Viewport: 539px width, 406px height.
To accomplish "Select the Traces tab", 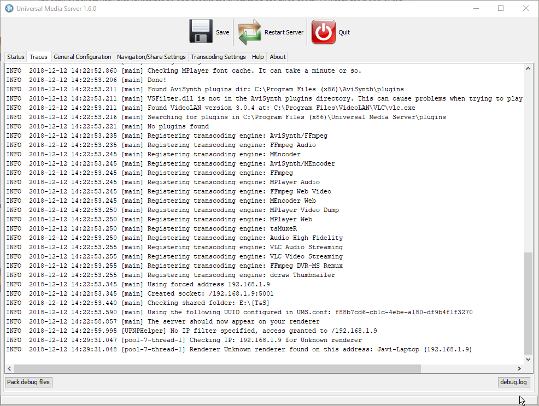I will coord(38,57).
